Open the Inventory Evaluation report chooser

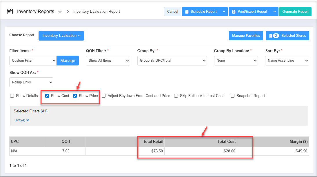pyautogui.click(x=61, y=36)
